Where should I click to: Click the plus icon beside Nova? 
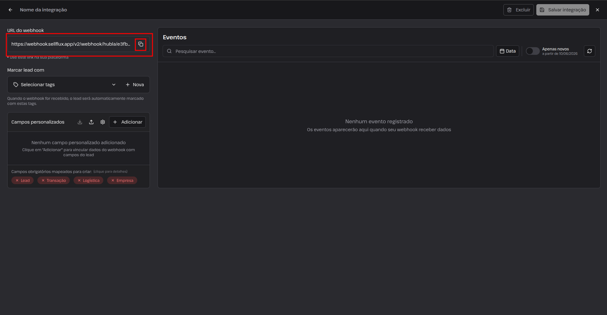tap(128, 85)
